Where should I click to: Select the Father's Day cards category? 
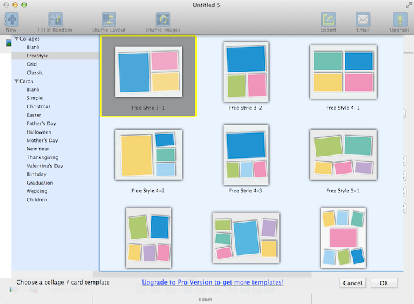[x=41, y=123]
